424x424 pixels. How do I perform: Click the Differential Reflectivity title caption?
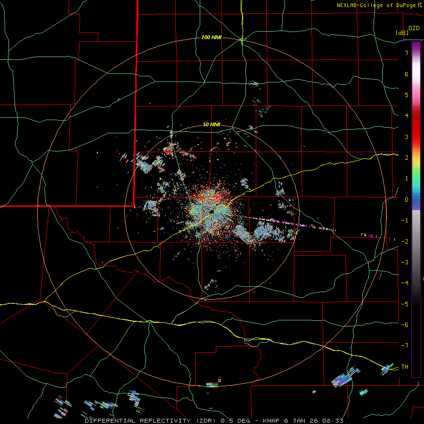(x=214, y=421)
